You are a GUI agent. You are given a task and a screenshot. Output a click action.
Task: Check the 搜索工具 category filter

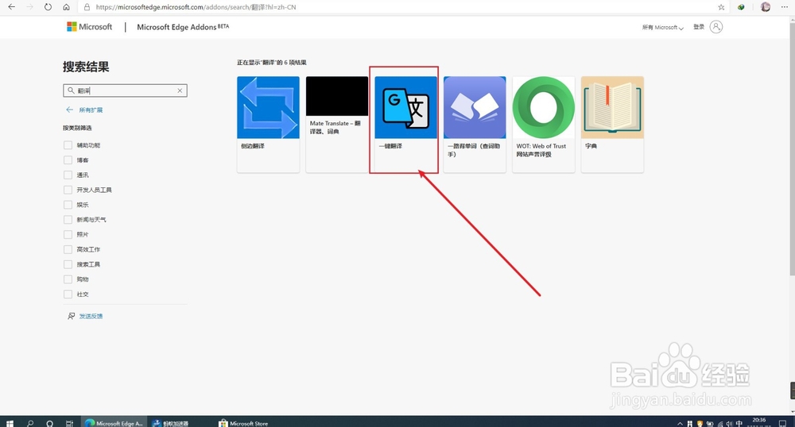point(68,264)
